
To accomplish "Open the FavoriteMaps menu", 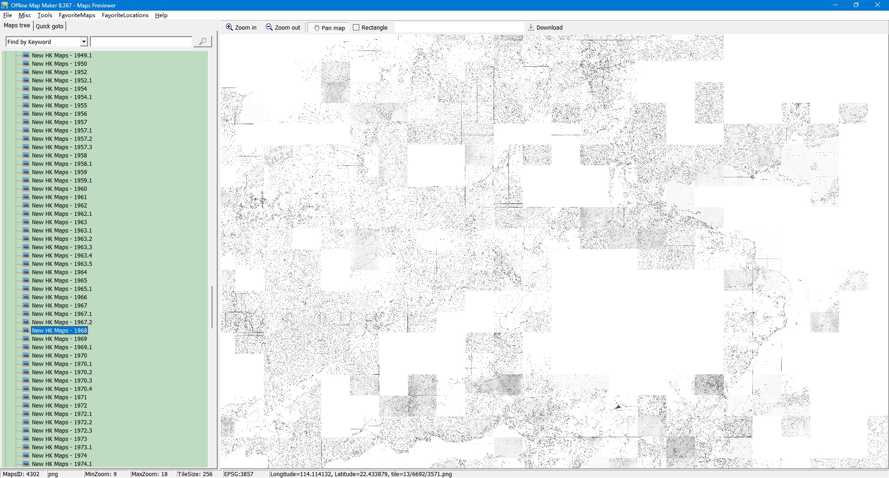I will (x=77, y=15).
